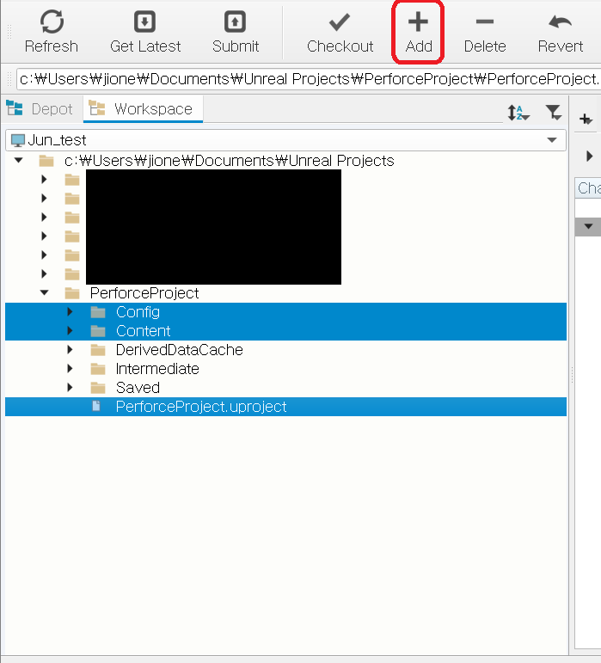Expand the Saved folder arrow
This screenshot has height=663, width=601.
point(71,388)
